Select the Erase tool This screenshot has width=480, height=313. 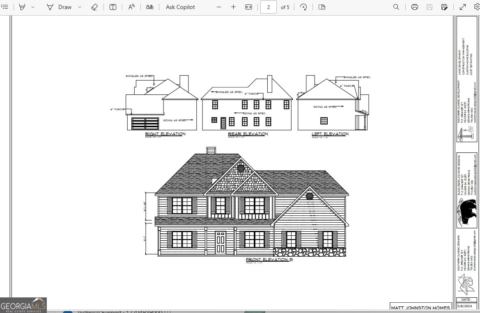tap(94, 7)
